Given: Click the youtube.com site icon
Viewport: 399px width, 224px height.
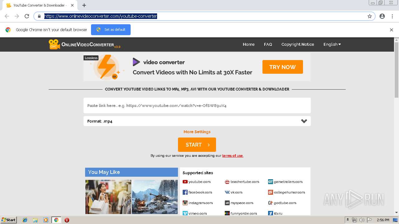Looking at the screenshot, I should click(x=185, y=182).
